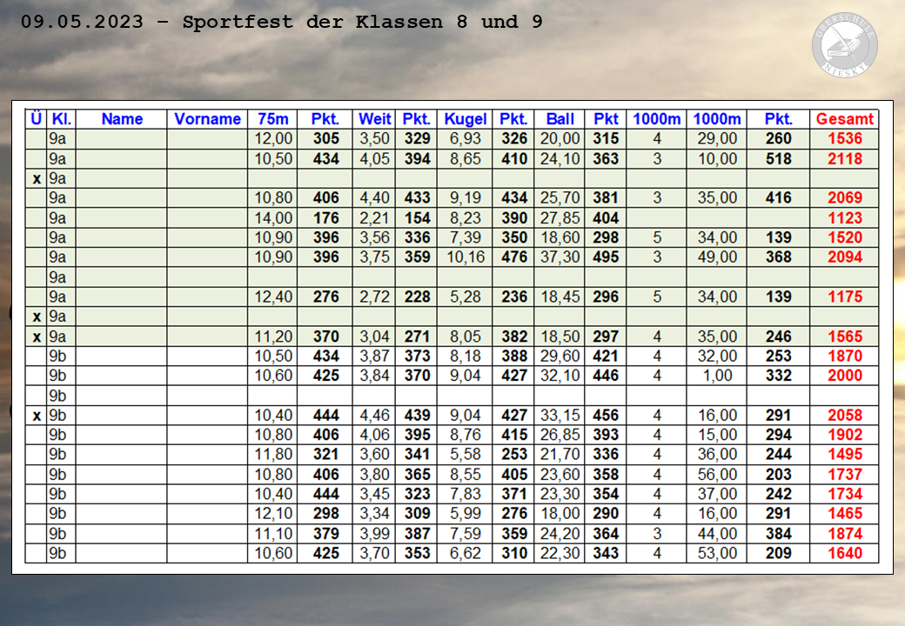Select the 1000m seconds value 1,00
The height and width of the screenshot is (626, 905).
coord(717,376)
